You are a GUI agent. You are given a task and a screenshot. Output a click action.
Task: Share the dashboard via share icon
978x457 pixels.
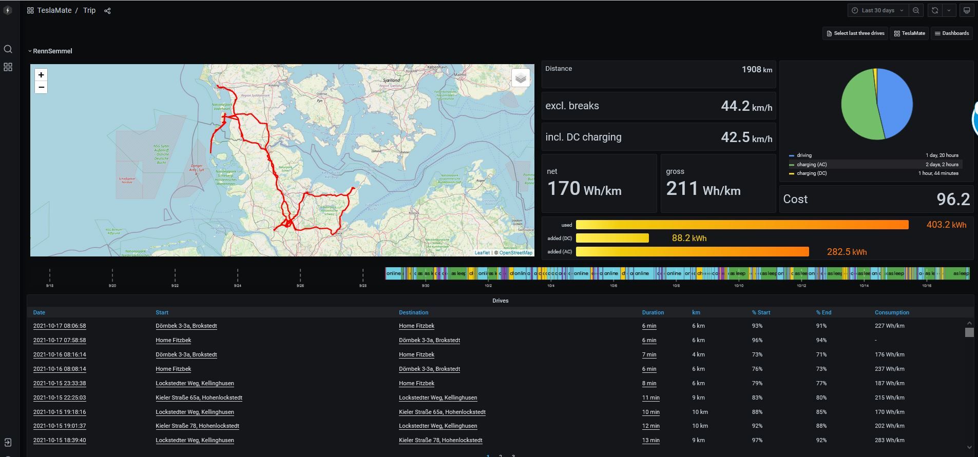(x=107, y=11)
